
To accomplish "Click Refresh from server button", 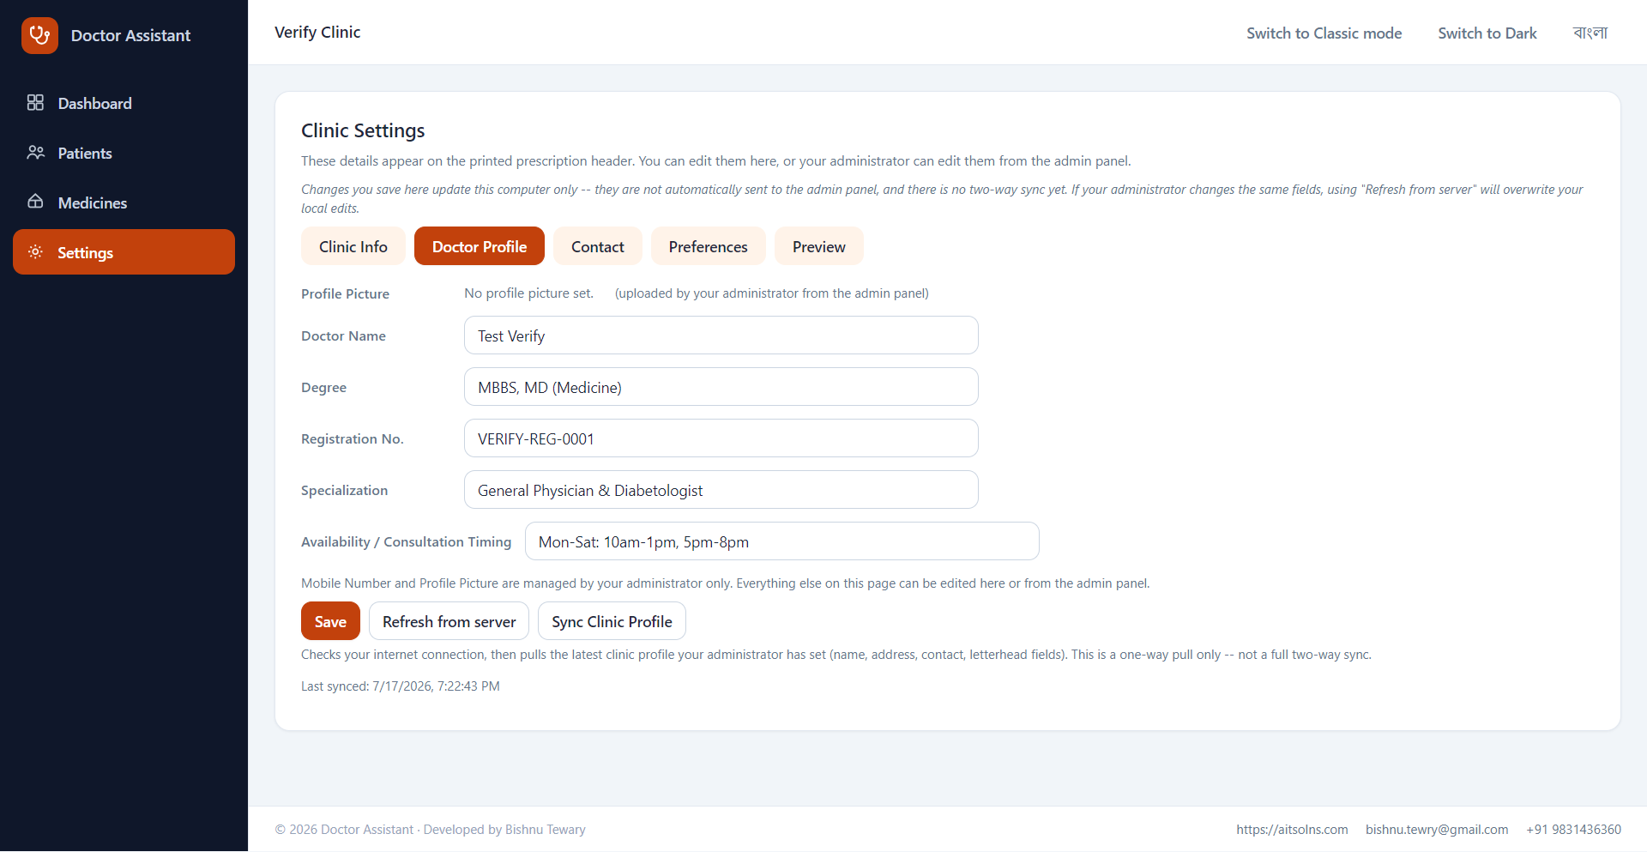I will click(x=449, y=621).
